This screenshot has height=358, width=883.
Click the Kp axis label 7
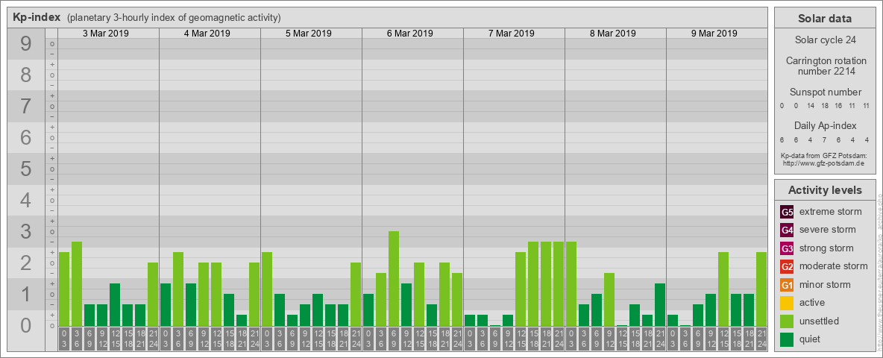[26, 106]
